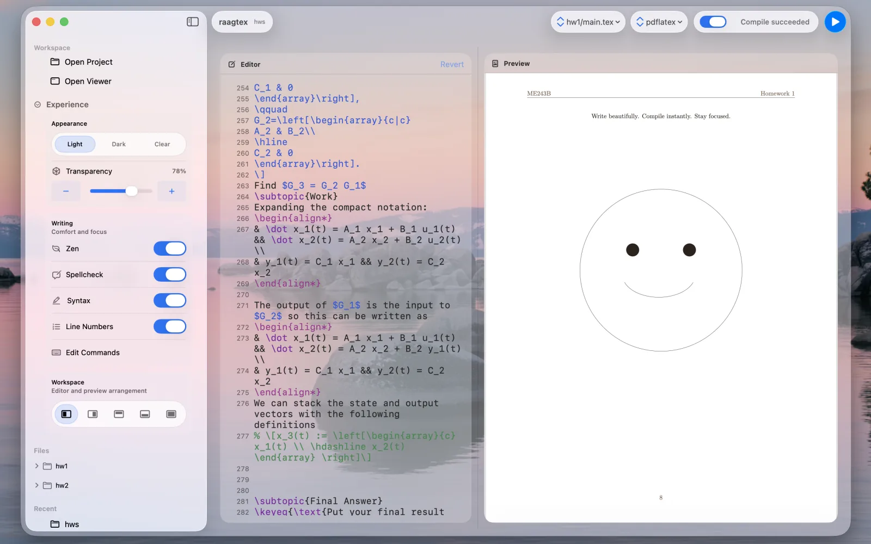Click the Spellcheck icon
This screenshot has width=871, height=544.
click(56, 275)
